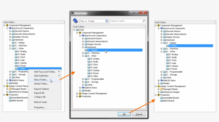
Task: Collapse IC - Other in left Vault Folders panel
Action: (10, 48)
